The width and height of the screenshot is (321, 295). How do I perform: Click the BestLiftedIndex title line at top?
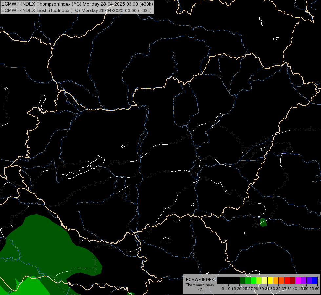coord(77,10)
